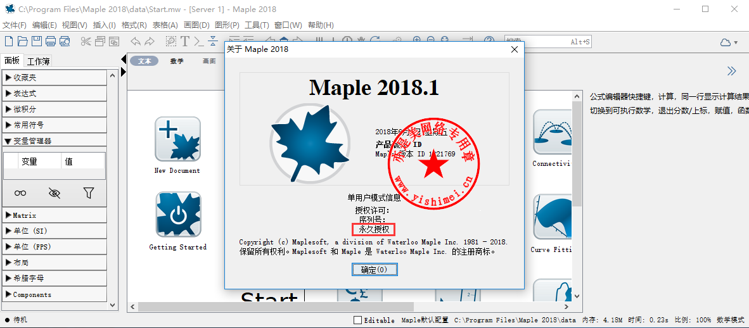Click 数学模式 in status bar
The height and width of the screenshot is (328, 749).
coord(731,320)
